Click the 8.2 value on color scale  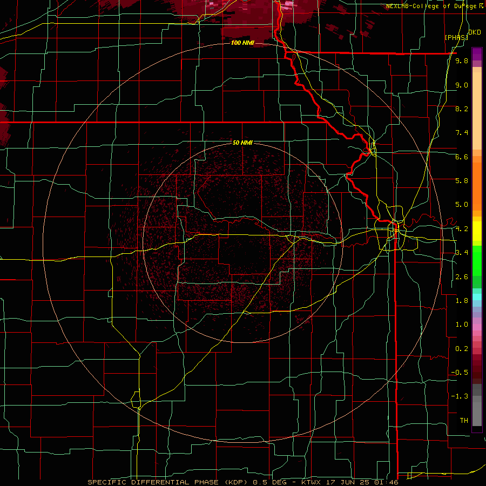click(462, 109)
